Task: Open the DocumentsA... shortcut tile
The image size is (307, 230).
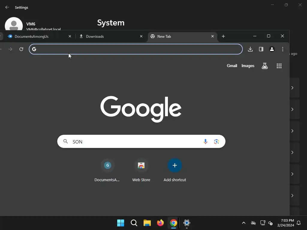Action: [x=107, y=170]
